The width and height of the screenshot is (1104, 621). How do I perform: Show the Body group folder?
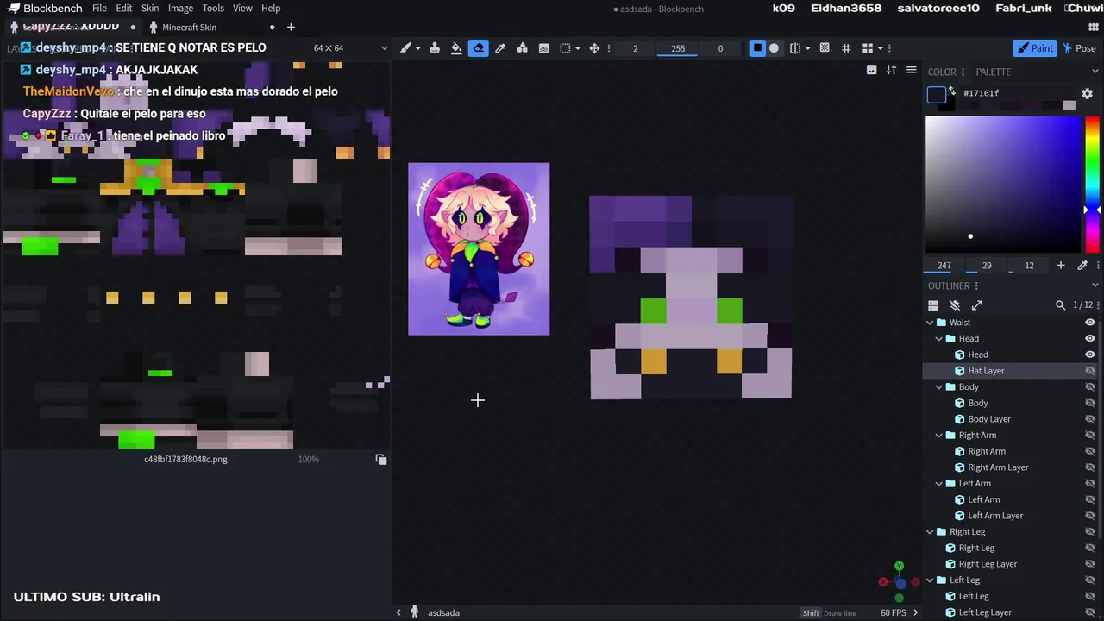(x=1090, y=387)
